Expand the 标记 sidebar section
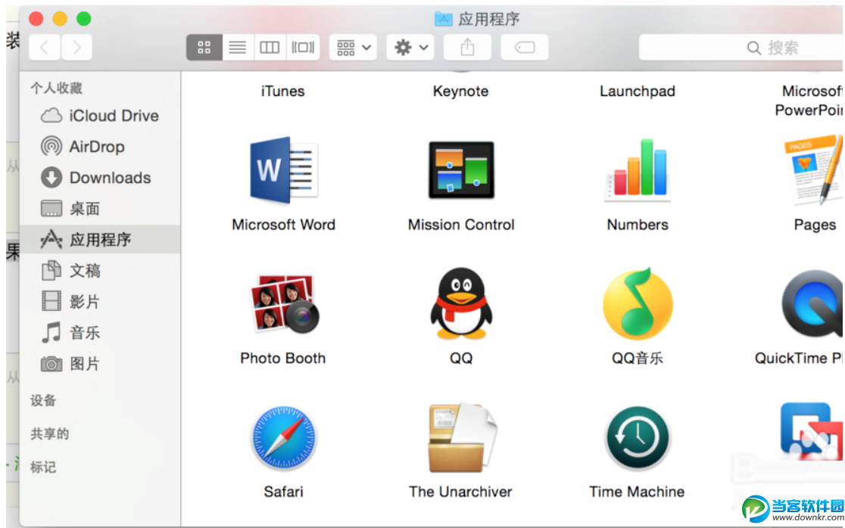This screenshot has width=845, height=528. pos(43,467)
